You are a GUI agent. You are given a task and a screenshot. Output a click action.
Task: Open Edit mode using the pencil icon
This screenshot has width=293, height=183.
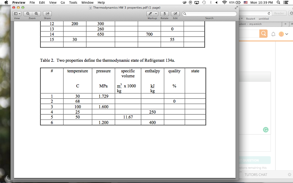pos(175,13)
